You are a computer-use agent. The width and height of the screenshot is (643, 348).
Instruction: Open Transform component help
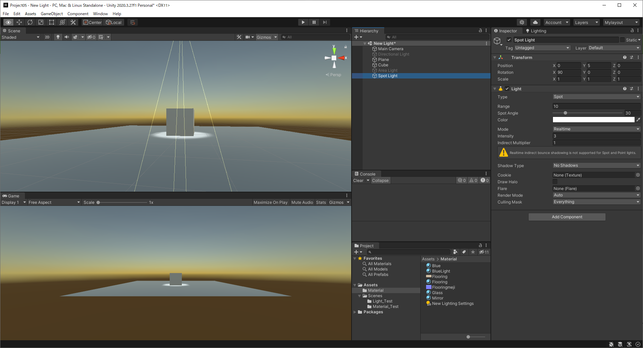point(625,57)
